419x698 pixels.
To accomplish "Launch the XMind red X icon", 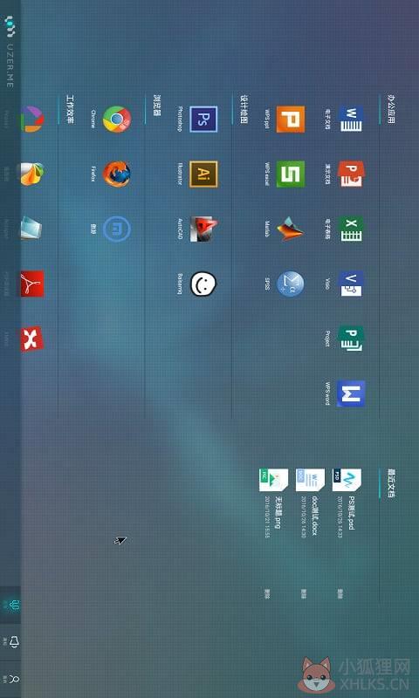I will pos(32,339).
